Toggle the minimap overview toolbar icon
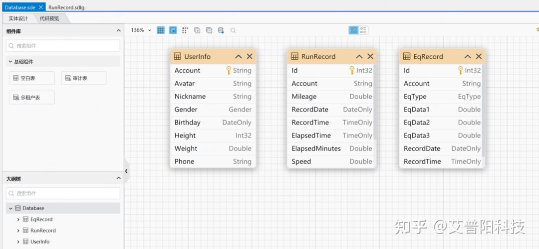Screen dimensions: 539x249 click(x=173, y=30)
